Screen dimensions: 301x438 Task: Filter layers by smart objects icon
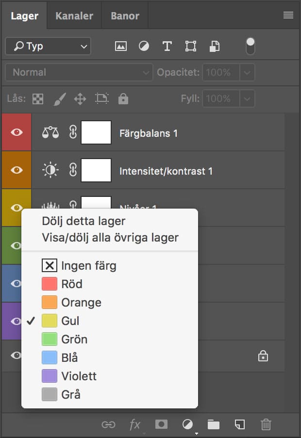point(215,46)
